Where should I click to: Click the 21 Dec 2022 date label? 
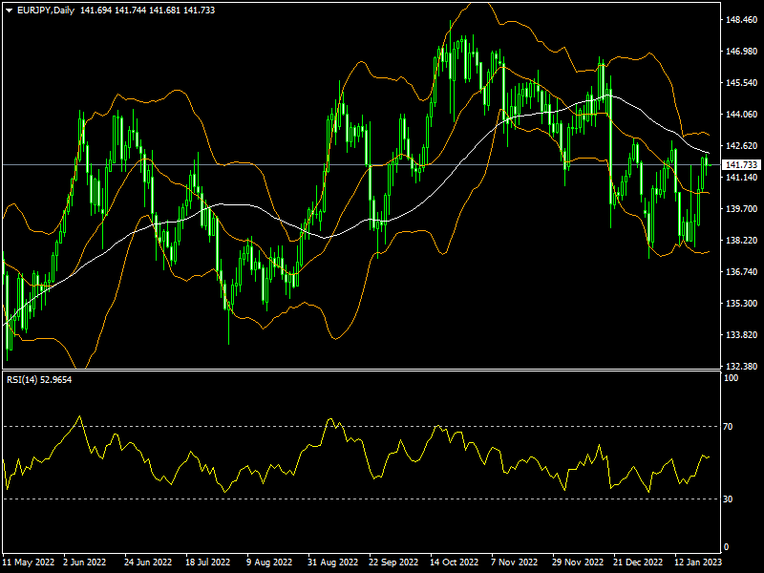coord(638,562)
